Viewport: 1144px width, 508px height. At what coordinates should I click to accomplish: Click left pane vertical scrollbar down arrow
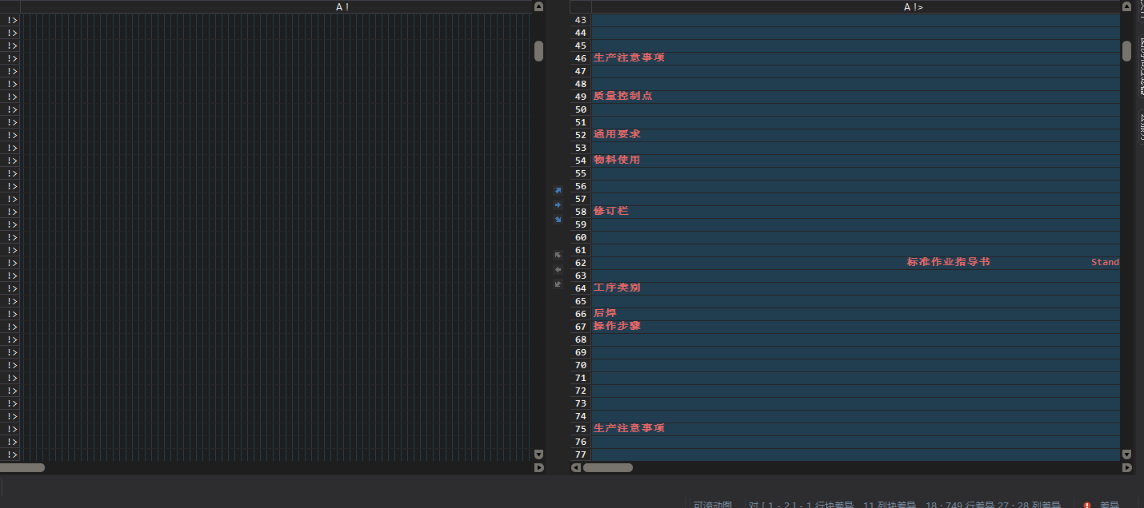point(538,454)
